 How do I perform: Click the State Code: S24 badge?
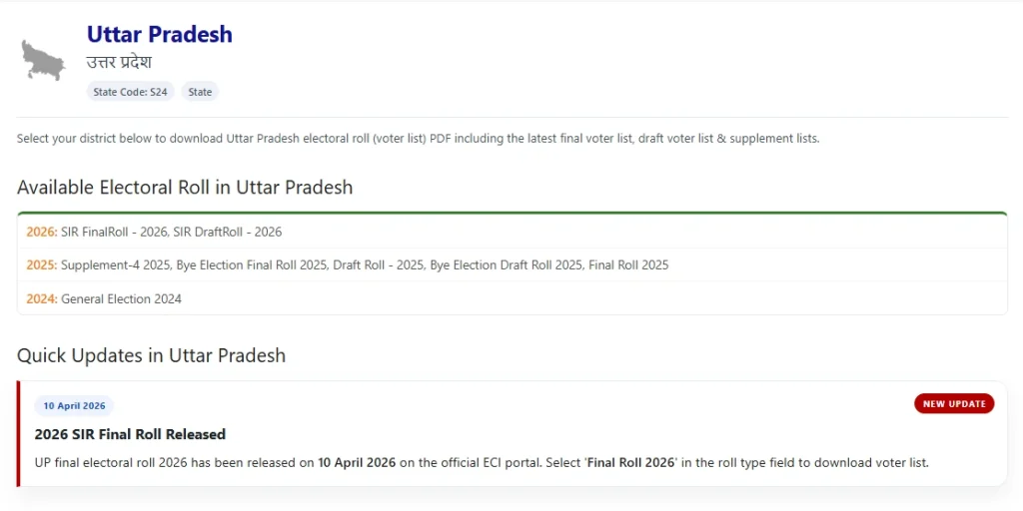click(130, 92)
